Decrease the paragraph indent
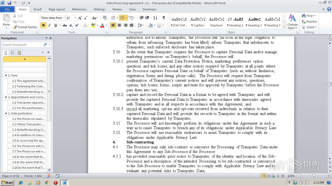Viewport: 332px width, 186px height. (x=141, y=18)
